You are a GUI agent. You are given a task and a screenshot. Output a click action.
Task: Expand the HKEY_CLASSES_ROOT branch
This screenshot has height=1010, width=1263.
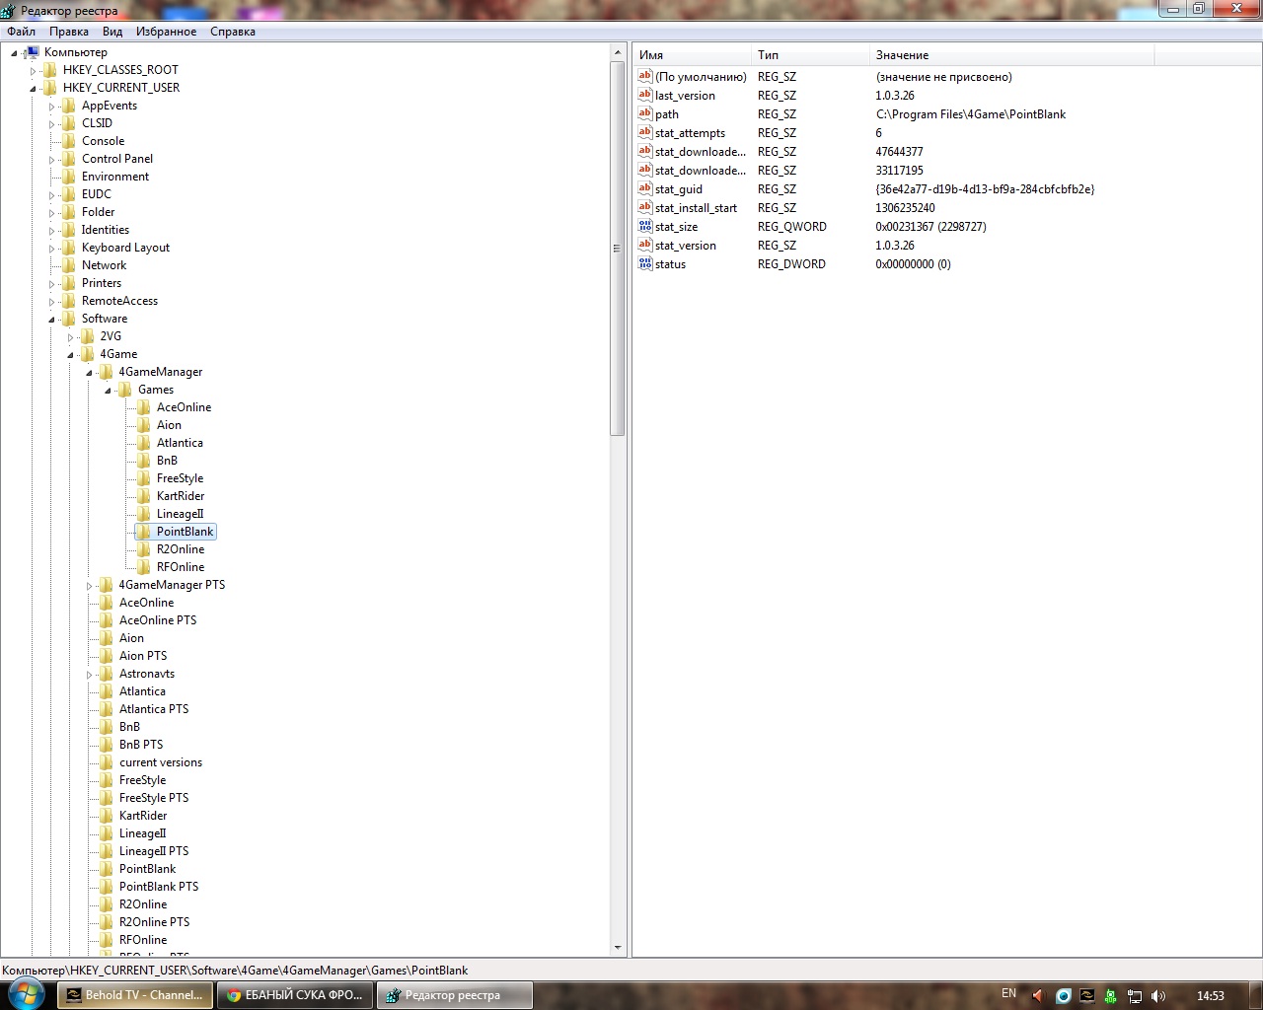(x=33, y=70)
